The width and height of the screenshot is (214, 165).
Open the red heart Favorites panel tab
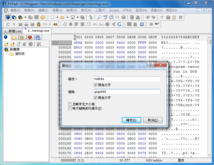click(30, 37)
